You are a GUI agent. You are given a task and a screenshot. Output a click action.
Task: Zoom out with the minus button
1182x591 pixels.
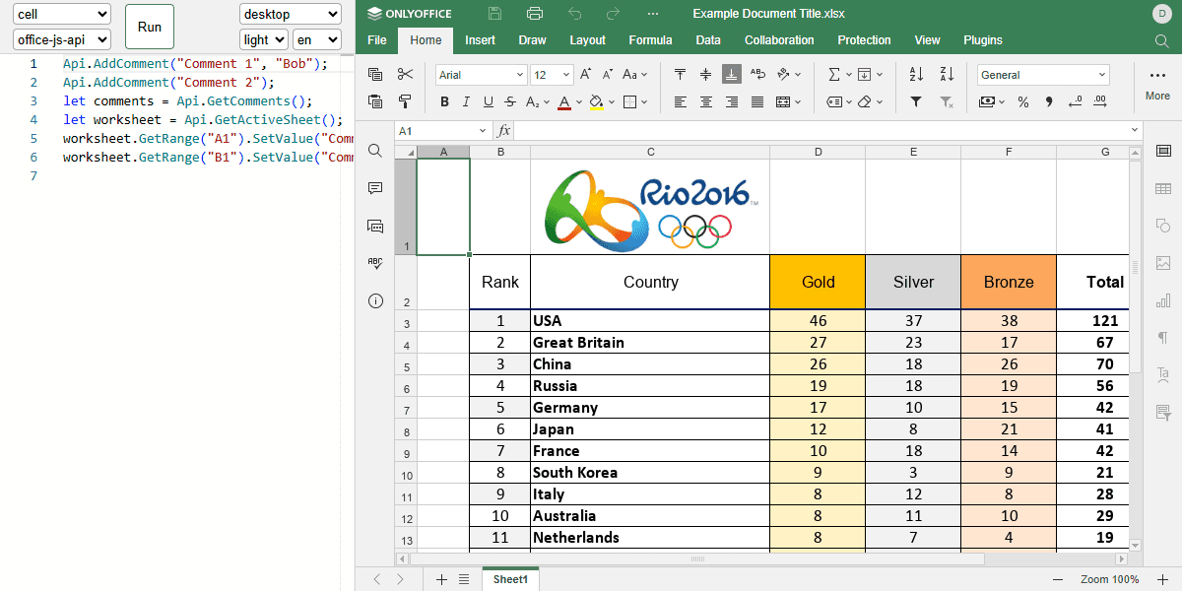(1058, 579)
